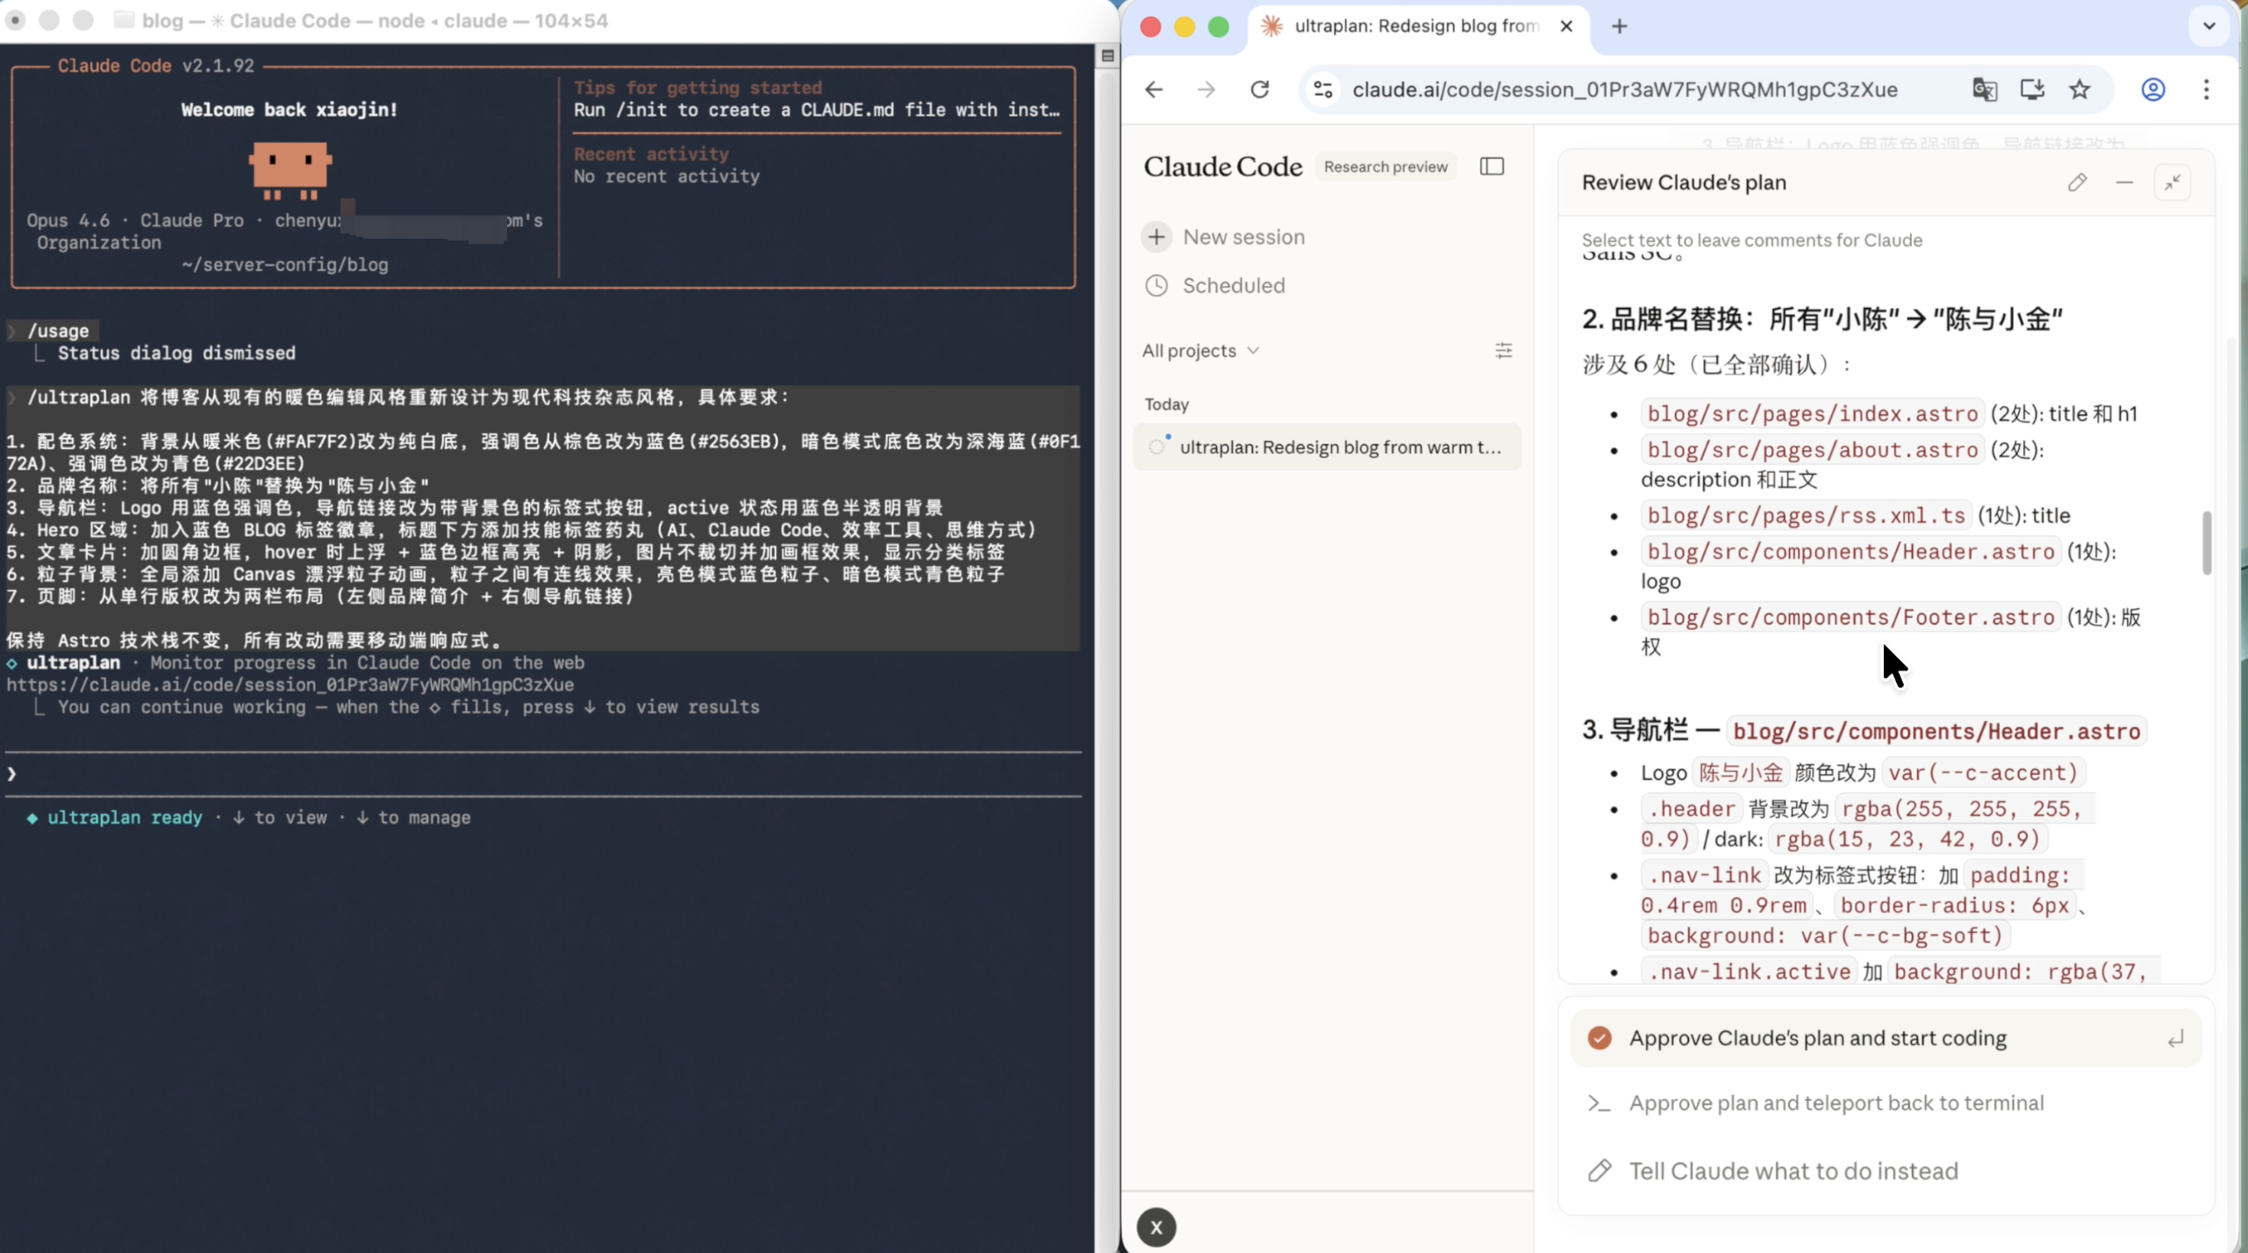Click New session plus icon
This screenshot has width=2248, height=1253.
click(x=1156, y=237)
